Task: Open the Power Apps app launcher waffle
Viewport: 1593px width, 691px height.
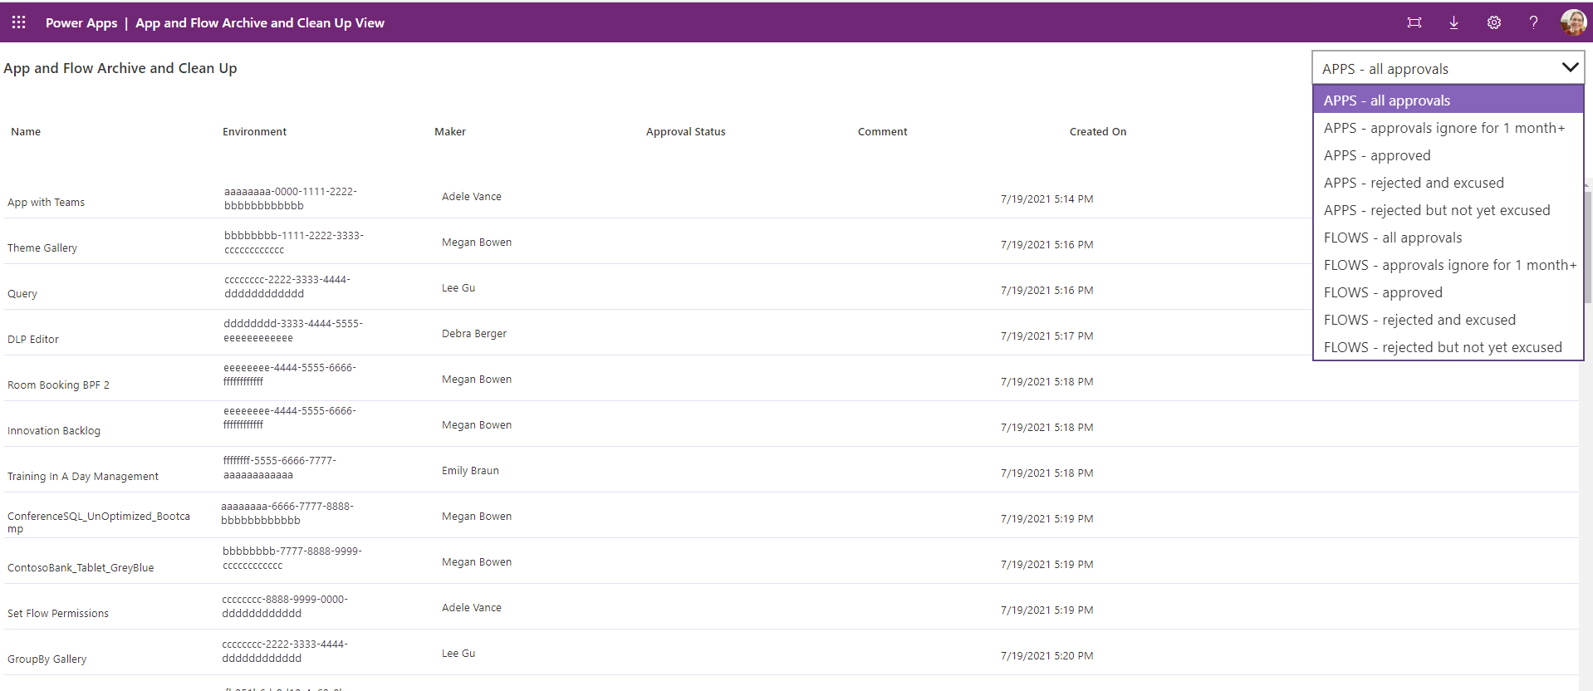Action: 18,22
